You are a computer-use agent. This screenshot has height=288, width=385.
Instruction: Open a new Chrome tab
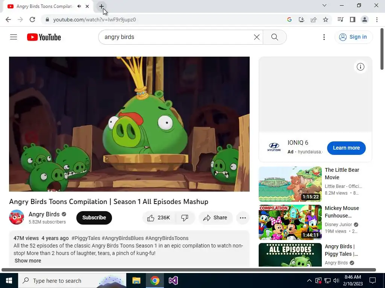click(102, 6)
